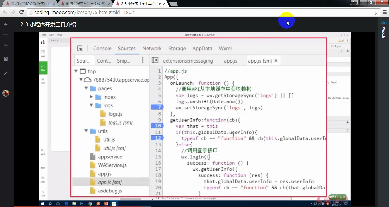The image size is (389, 207).
Task: Open the 帮助 menu in WeChat devtools
Action: point(59,35)
